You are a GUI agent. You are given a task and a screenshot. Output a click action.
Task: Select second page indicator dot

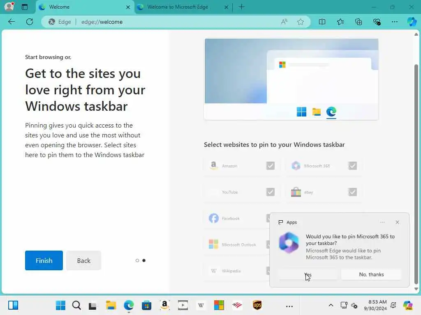click(144, 260)
